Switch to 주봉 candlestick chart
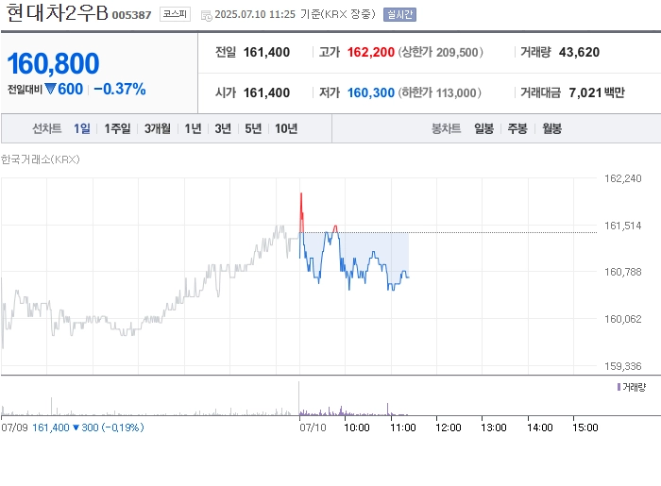 pyautogui.click(x=517, y=128)
